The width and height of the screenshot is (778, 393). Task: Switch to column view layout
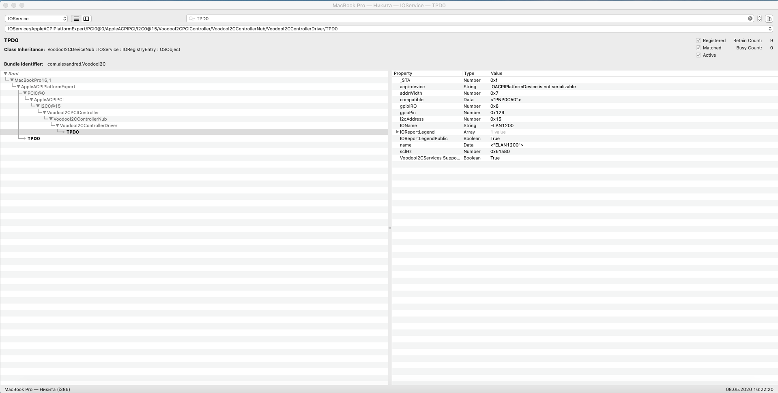86,19
